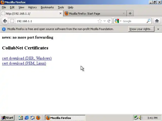The image size is (162, 121).
Task: Open the Bookmarks menu
Action: coord(47,7)
